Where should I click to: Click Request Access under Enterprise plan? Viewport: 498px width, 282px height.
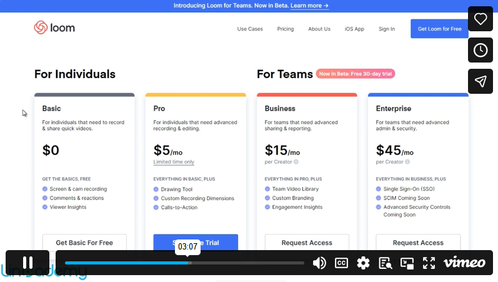(x=418, y=243)
